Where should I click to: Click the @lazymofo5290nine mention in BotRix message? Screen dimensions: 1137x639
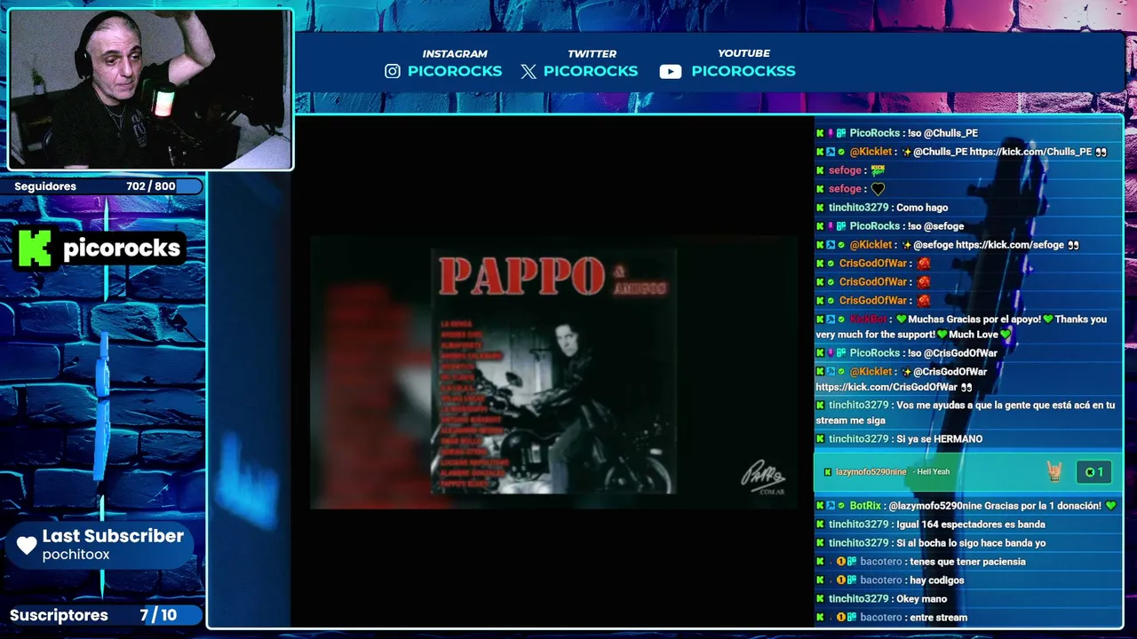coord(935,506)
